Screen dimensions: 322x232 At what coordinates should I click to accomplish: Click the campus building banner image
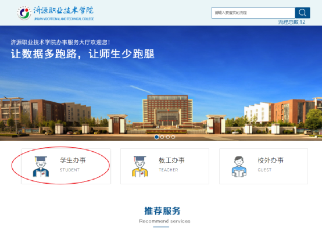tap(161, 83)
